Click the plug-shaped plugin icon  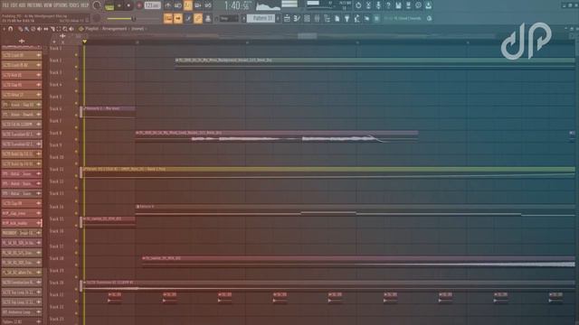coord(346,18)
